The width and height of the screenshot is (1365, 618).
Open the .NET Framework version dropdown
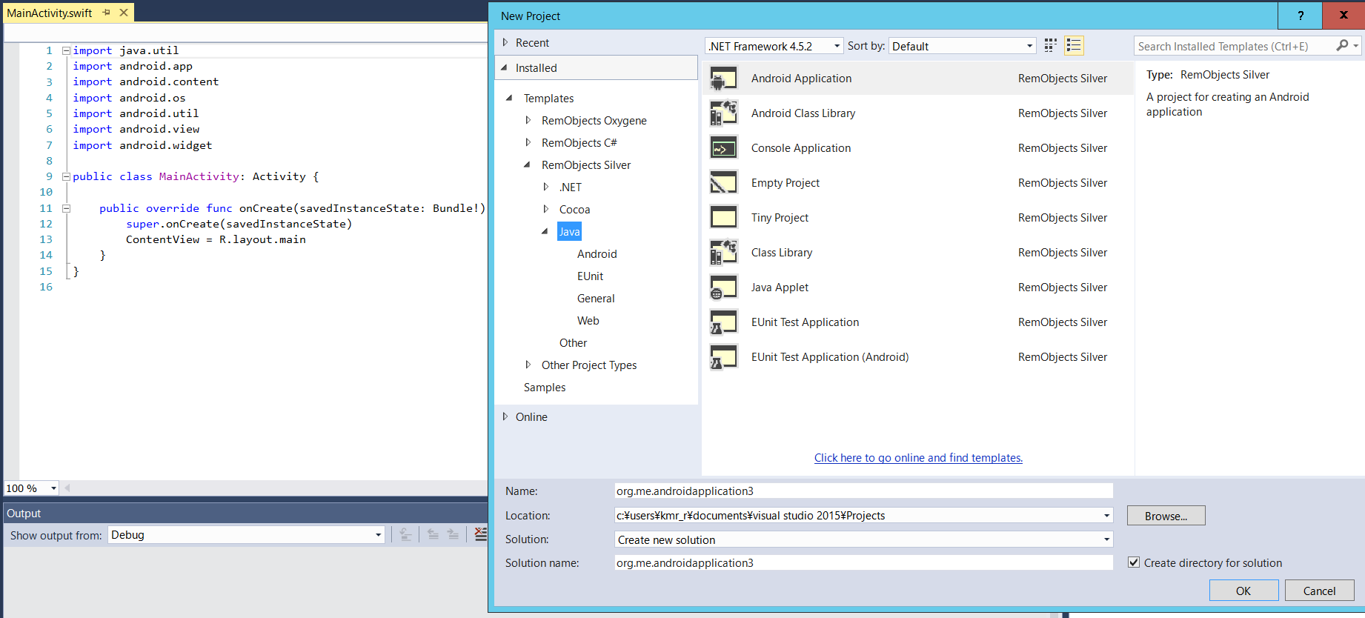(837, 46)
